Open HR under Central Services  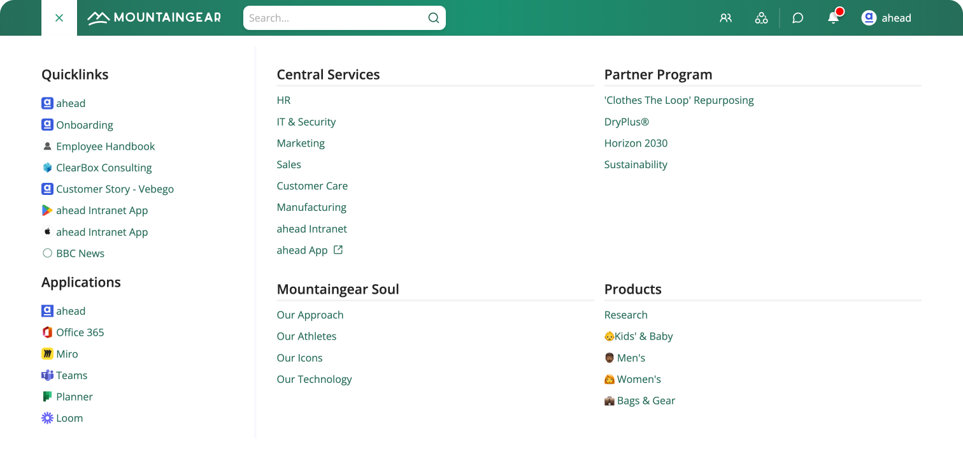click(283, 100)
